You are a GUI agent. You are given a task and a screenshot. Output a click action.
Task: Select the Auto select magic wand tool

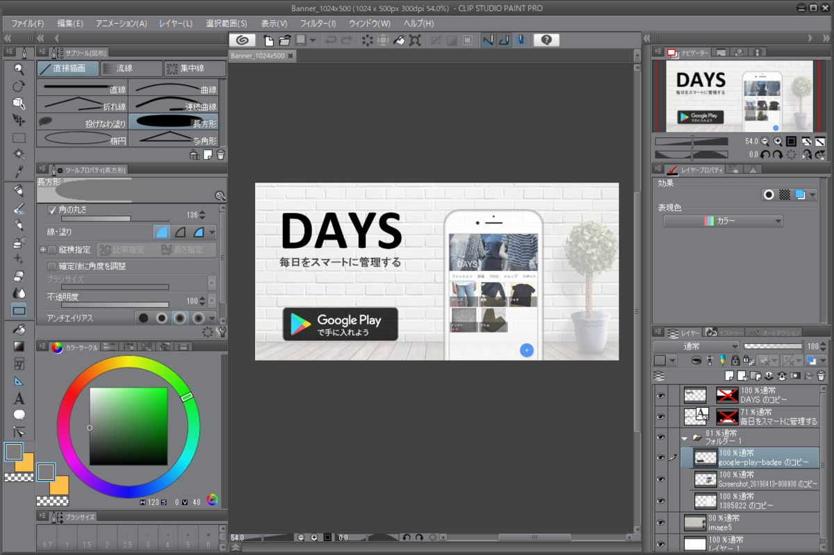coord(19,154)
